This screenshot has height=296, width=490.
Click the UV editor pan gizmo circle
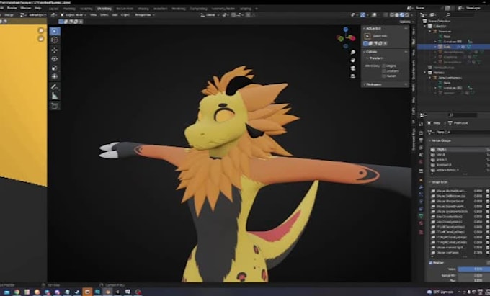point(41,39)
